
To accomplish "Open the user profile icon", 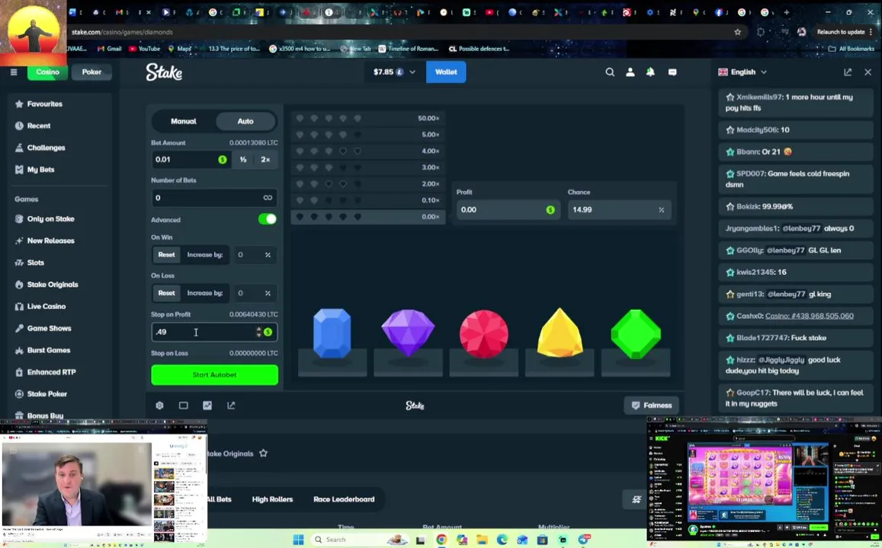I will click(x=630, y=72).
